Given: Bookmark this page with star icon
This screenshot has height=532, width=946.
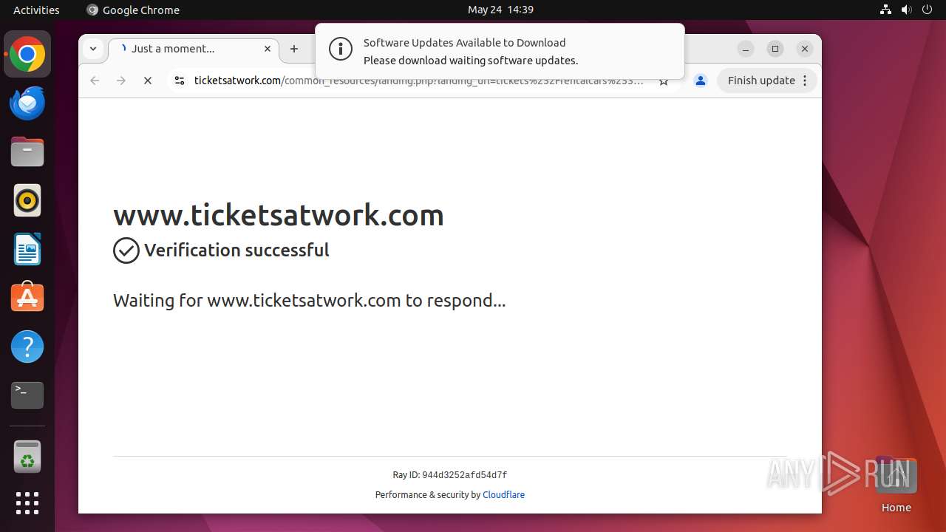Looking at the screenshot, I should pyautogui.click(x=664, y=81).
